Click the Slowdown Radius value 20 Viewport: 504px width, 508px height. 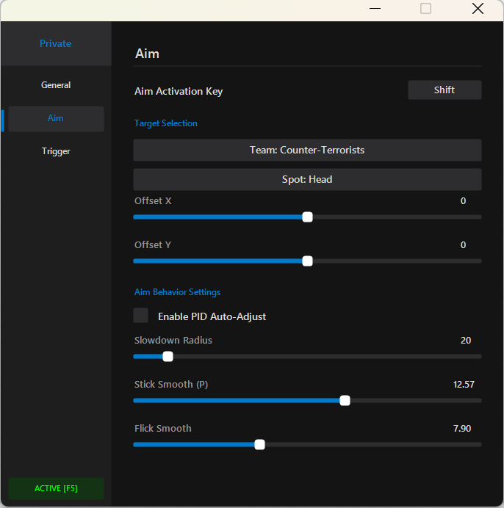coord(466,341)
